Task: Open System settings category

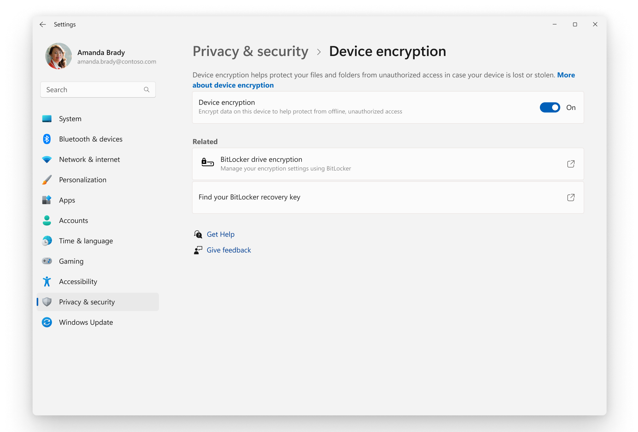Action: pyautogui.click(x=98, y=119)
